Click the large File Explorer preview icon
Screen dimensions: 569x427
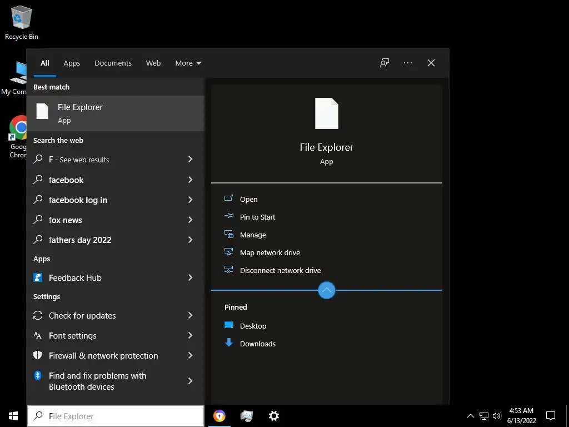coord(327,113)
